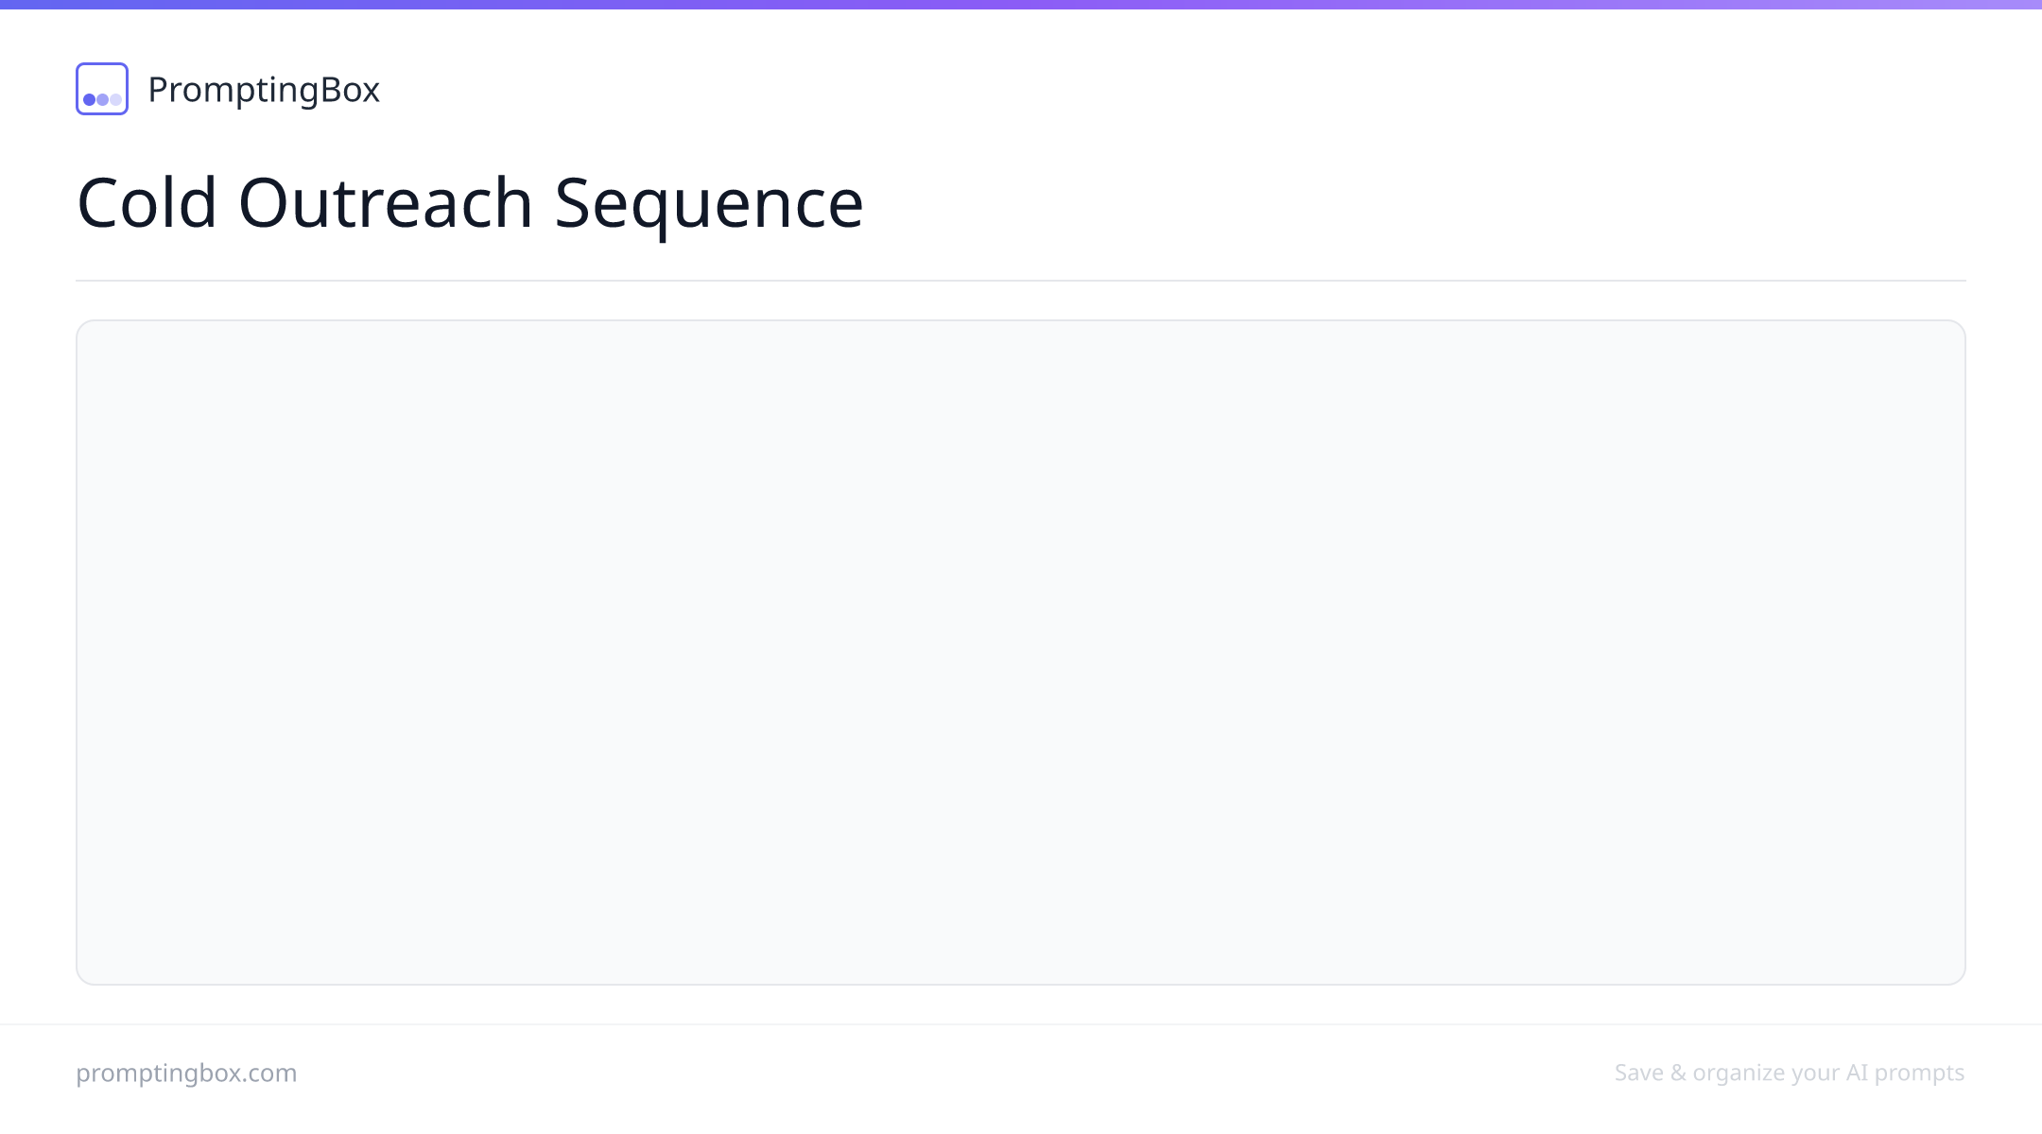The height and width of the screenshot is (1134, 2042).
Task: Click the darkest purple dot in the logo
Action: pyautogui.click(x=89, y=99)
